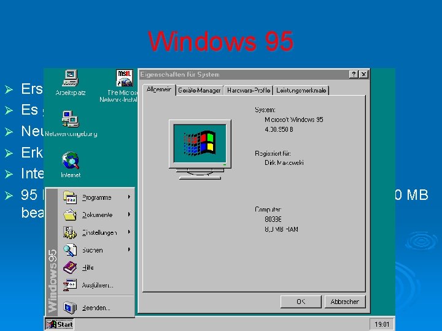Viewport: 442px width, 331px height.
Task: Click the 'System:' label
Action: 265,110
